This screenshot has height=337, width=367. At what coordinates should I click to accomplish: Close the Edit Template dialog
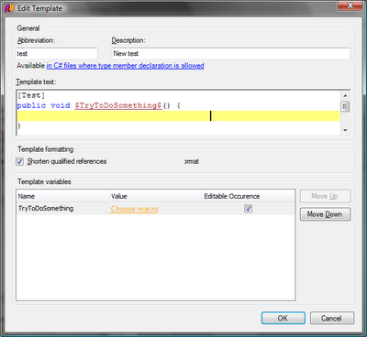point(350,5)
